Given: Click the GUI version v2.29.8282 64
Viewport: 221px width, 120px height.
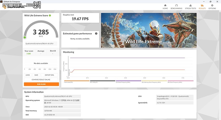Looking at the screenshot, I should tap(62, 115).
